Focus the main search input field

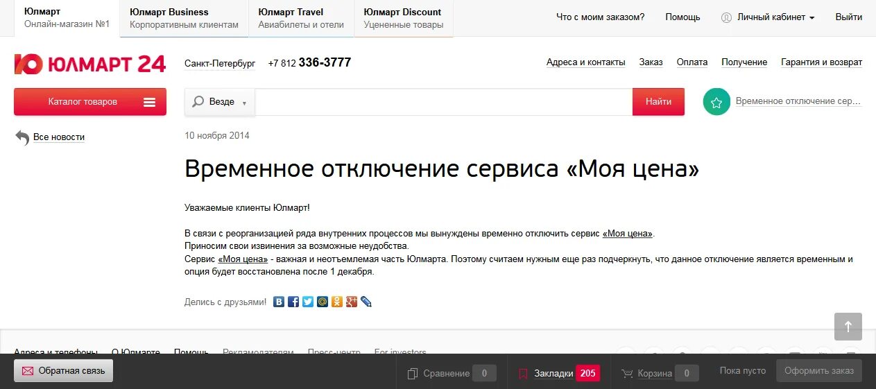pyautogui.click(x=444, y=102)
